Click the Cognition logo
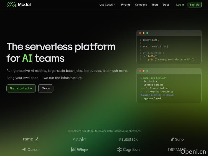The width and height of the screenshot is (208, 156). 128,150
